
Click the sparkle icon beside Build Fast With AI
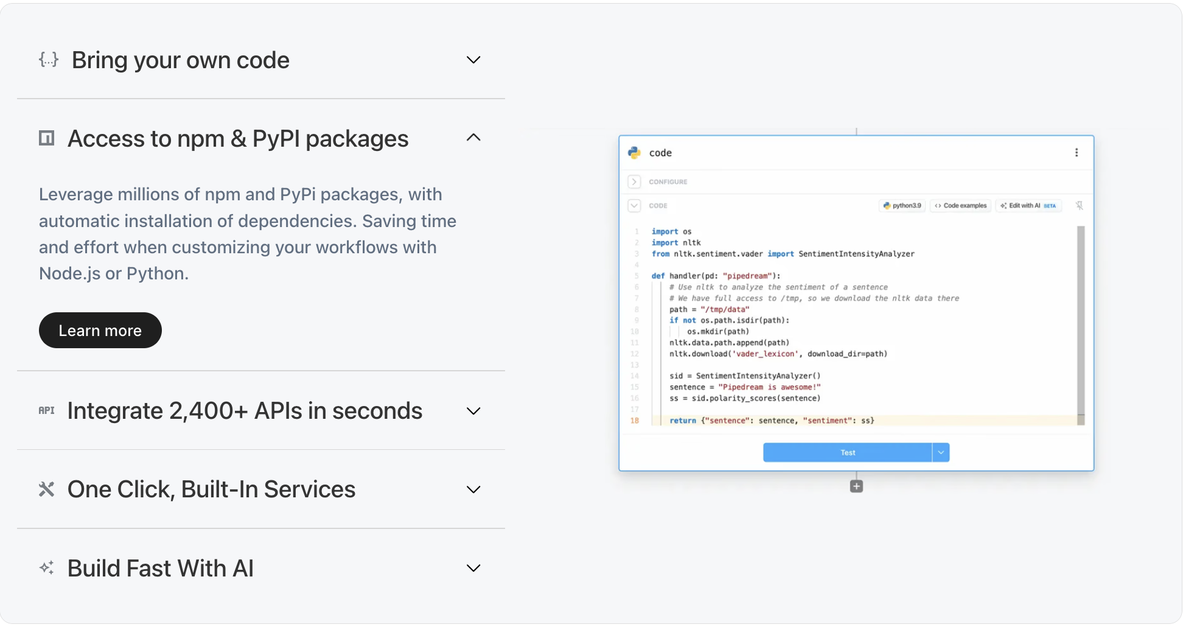47,568
